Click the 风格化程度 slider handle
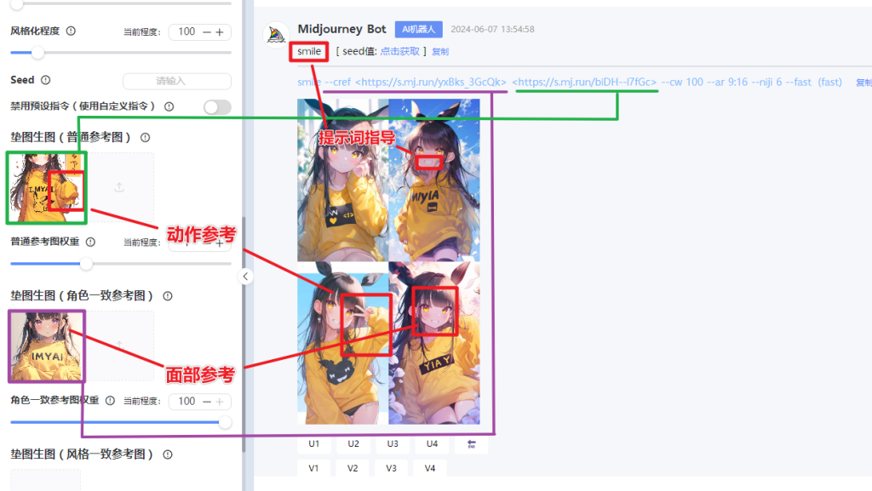 coord(37,53)
